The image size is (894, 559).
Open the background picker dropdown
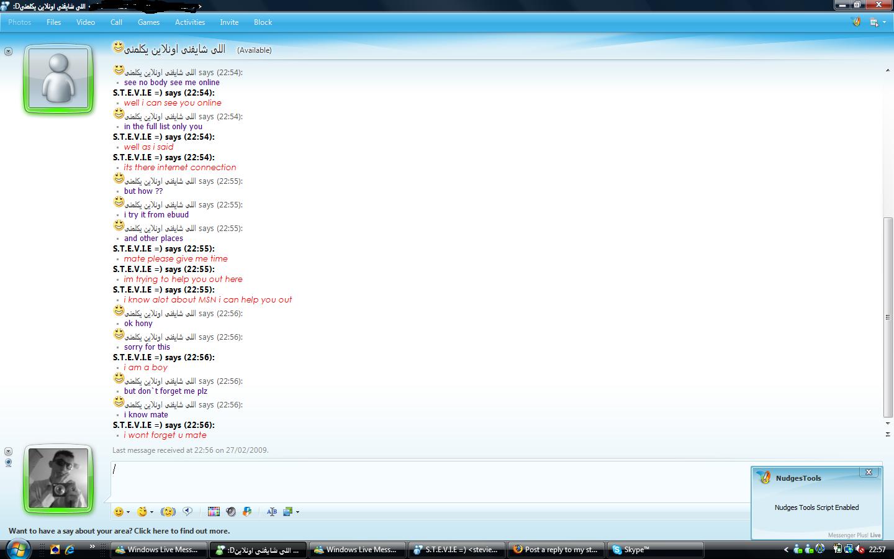coord(297,512)
